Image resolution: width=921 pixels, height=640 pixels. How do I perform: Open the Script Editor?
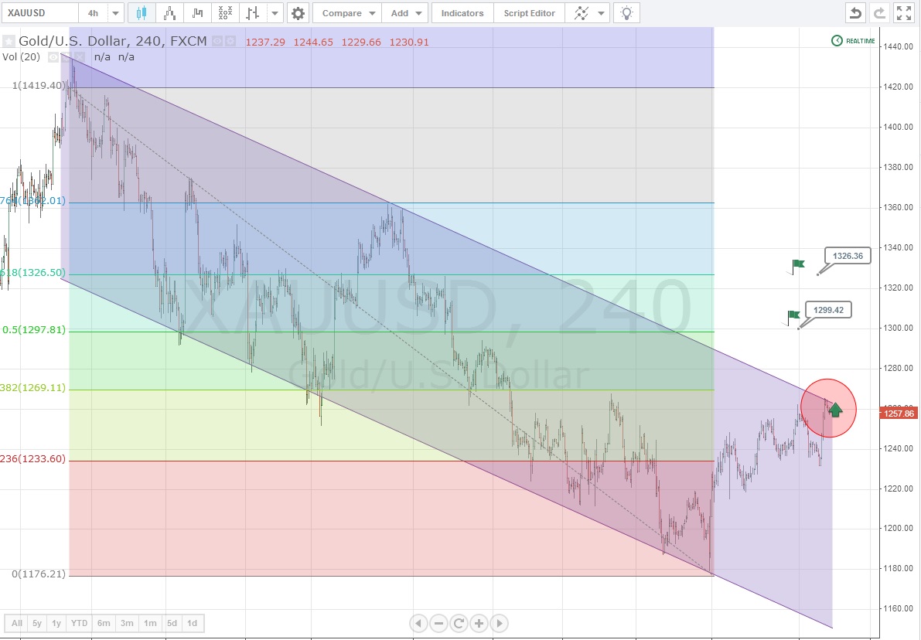[x=529, y=13]
